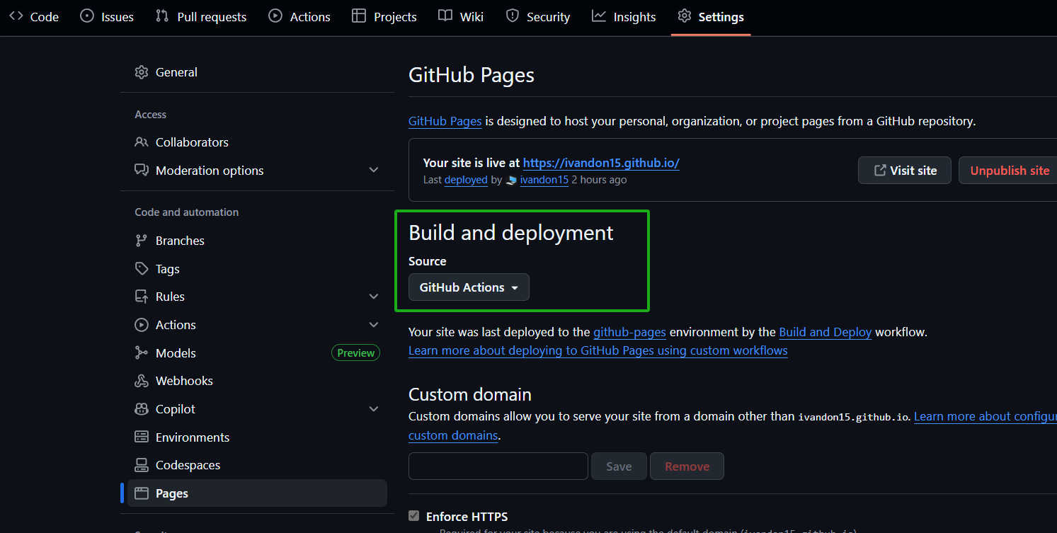1057x533 pixels.
Task: Click the Models icon in sidebar
Action: point(142,353)
